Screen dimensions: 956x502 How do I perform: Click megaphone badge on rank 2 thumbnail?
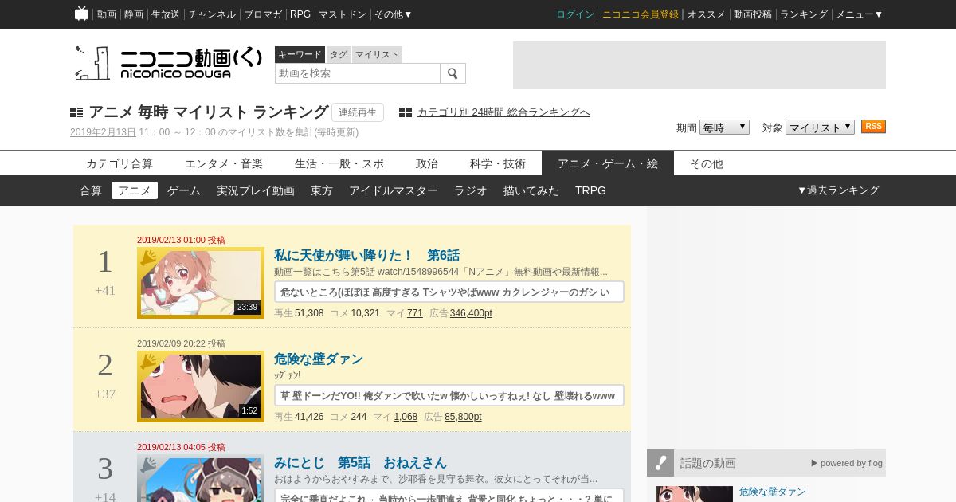148,361
